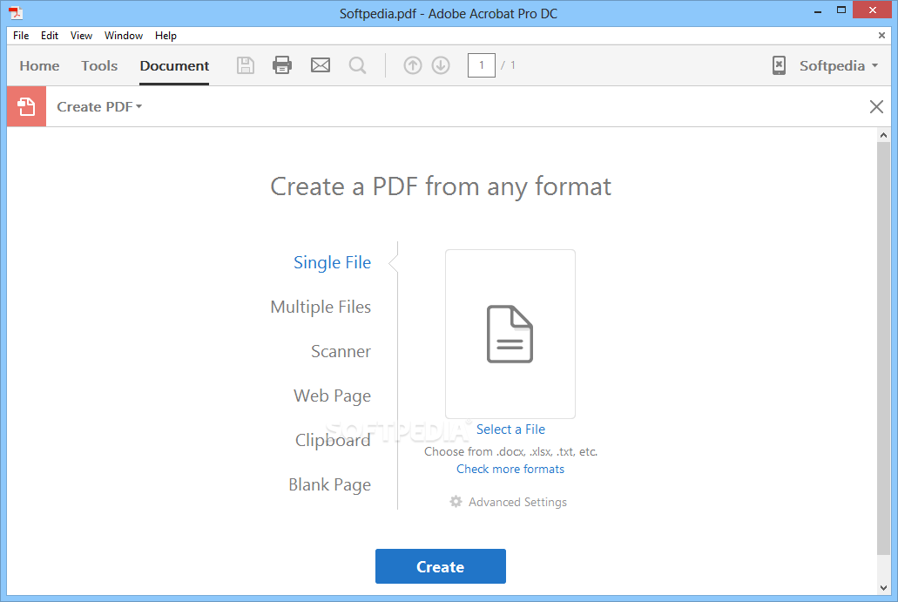
Task: Open the Check more formats link
Action: pos(510,469)
